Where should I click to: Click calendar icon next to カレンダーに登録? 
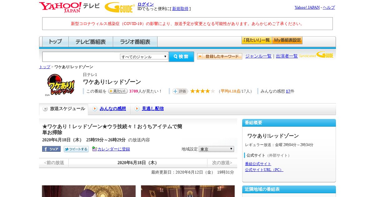tap(95, 149)
